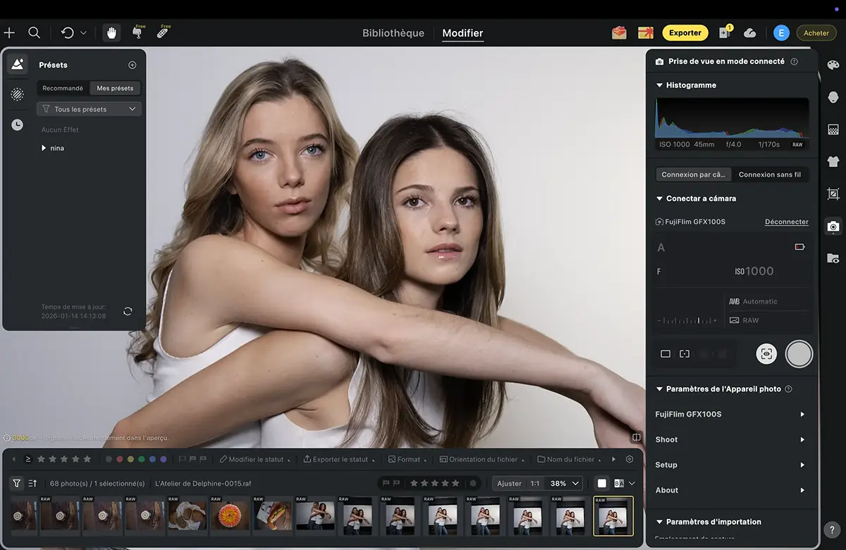The height and width of the screenshot is (550, 846).
Task: Open the watched folder eye icon
Action: coord(833,258)
